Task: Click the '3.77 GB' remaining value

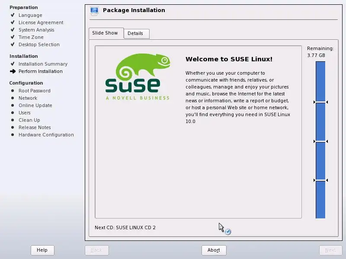Action: pyautogui.click(x=316, y=55)
